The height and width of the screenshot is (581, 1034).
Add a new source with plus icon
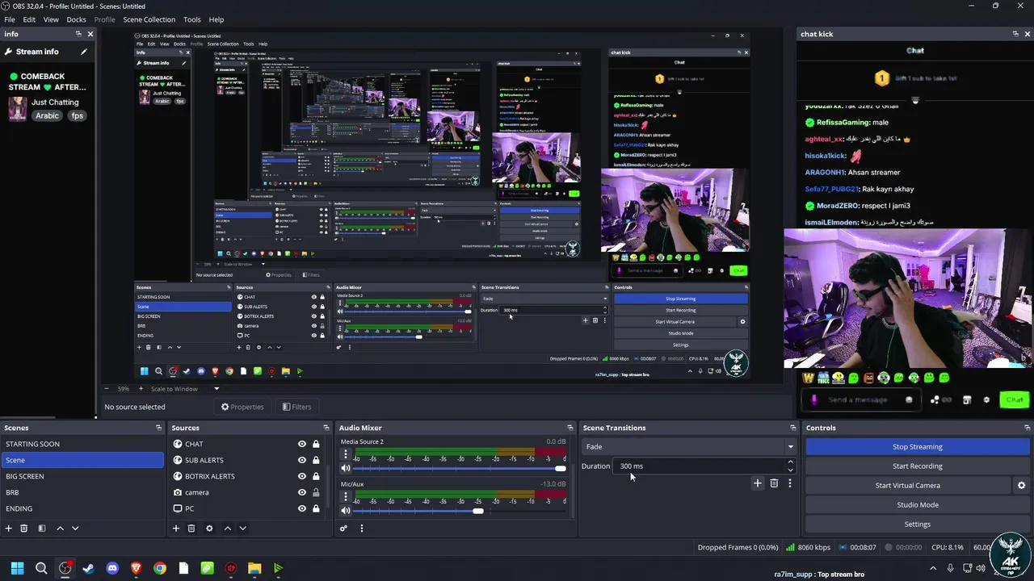[176, 529]
